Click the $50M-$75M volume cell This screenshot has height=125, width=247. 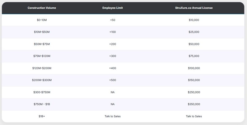coord(41,44)
